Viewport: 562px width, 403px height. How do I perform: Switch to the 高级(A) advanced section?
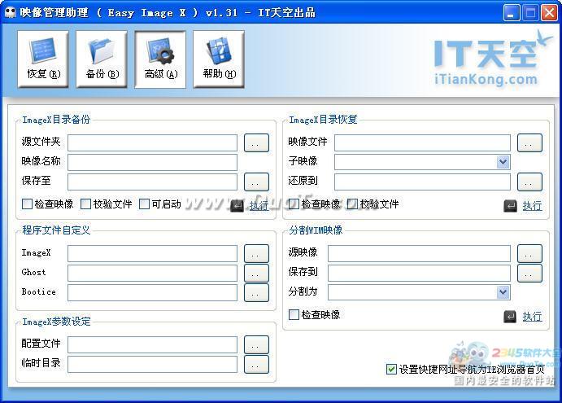tap(160, 59)
